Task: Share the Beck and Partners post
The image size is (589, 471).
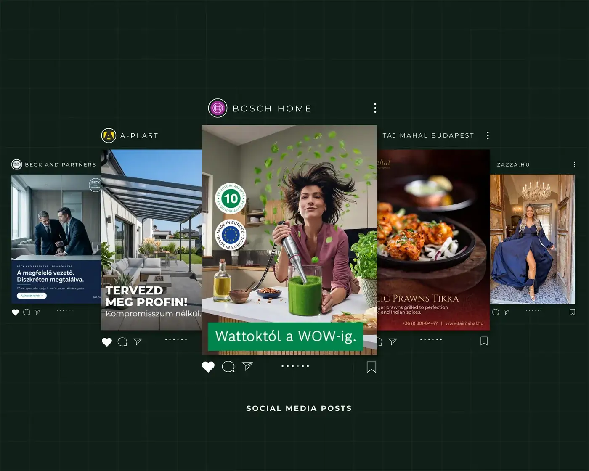Action: [x=37, y=312]
